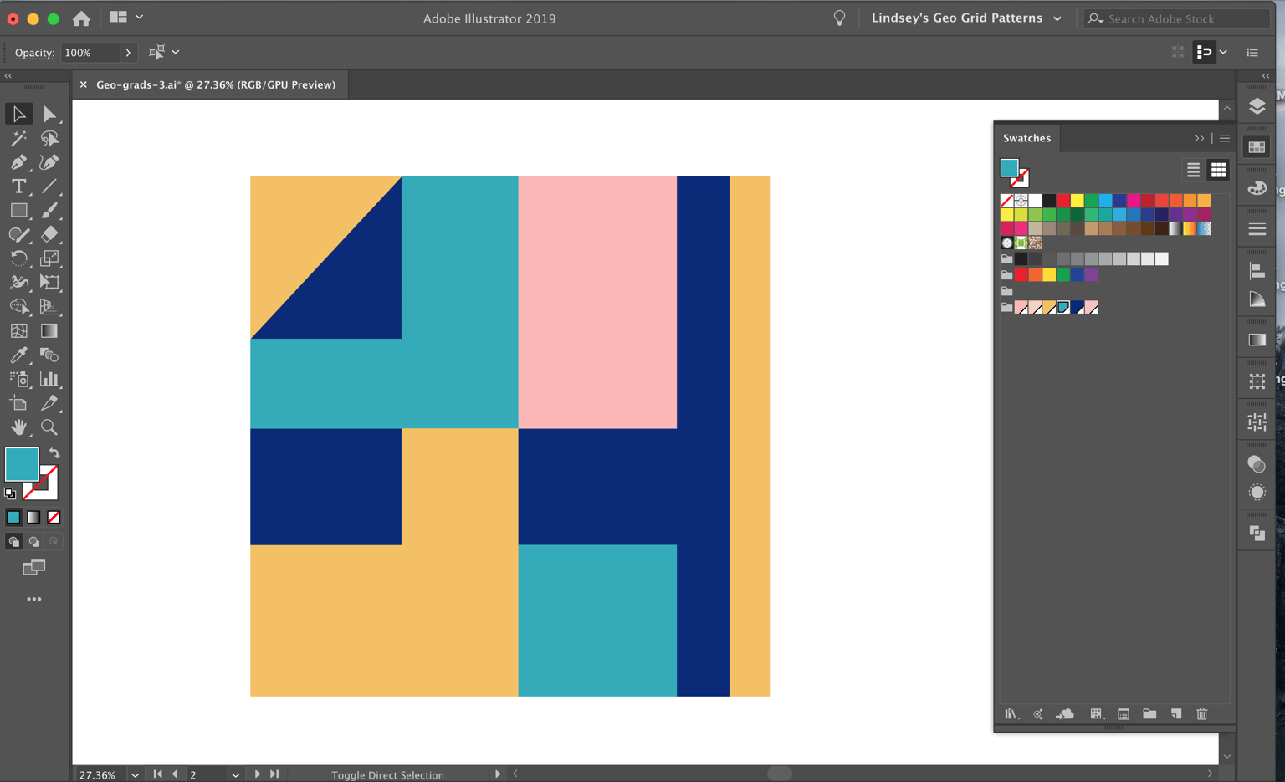Enable Draw Behind mode
1285x782 pixels.
pos(33,542)
